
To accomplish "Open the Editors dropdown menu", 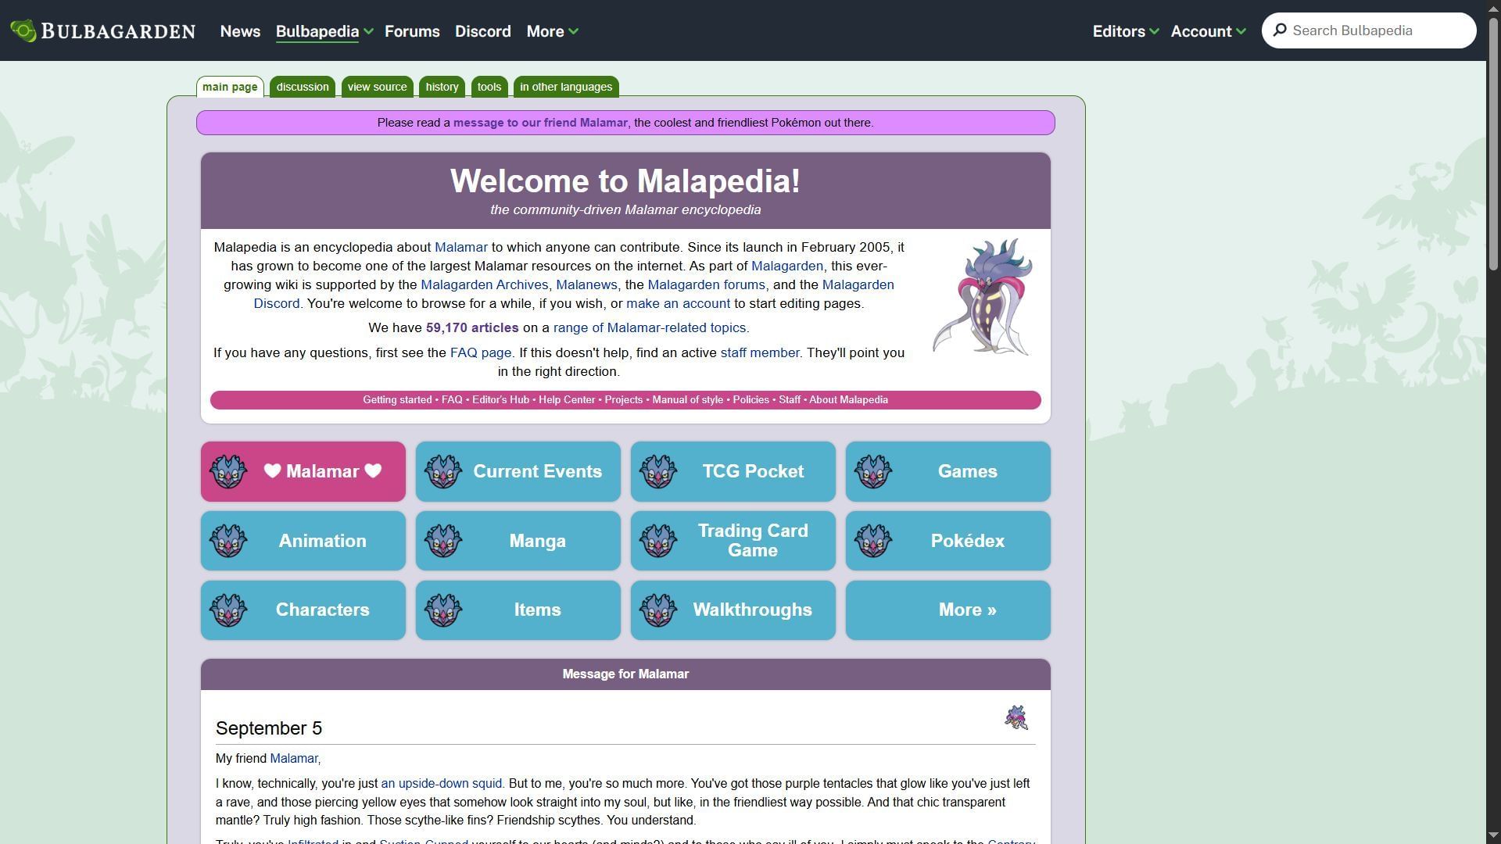I will 1125,31.
